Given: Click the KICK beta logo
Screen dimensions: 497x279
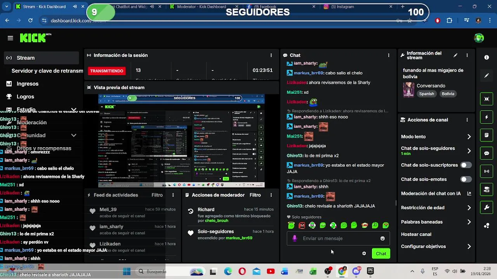Looking at the screenshot, I should 35,38.
